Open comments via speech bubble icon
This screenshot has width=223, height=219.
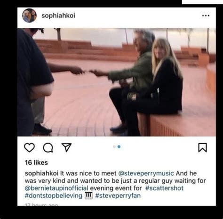(x=48, y=148)
